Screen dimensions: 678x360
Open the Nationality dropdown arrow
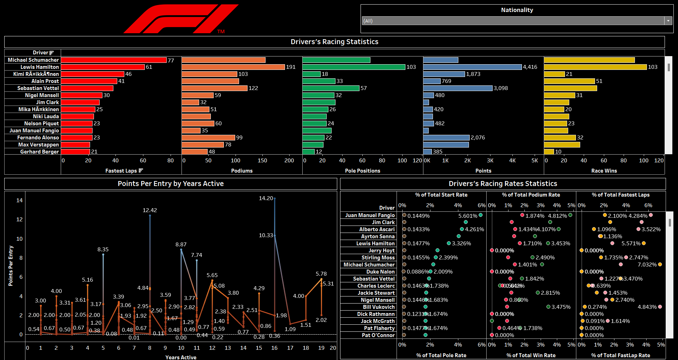click(x=668, y=21)
